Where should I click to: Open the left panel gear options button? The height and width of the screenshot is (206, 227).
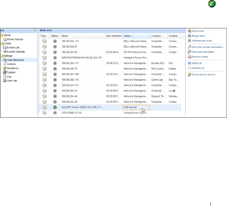(x=35, y=30)
